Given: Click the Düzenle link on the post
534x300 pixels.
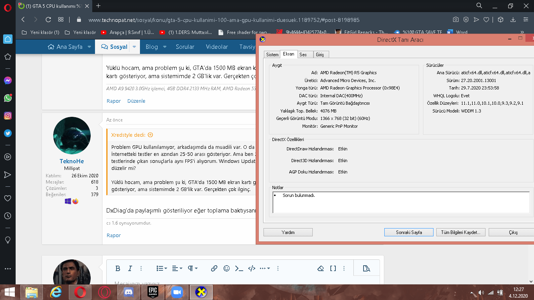Looking at the screenshot, I should pos(136,101).
